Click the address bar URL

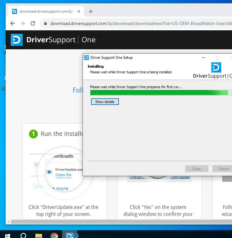(141, 23)
